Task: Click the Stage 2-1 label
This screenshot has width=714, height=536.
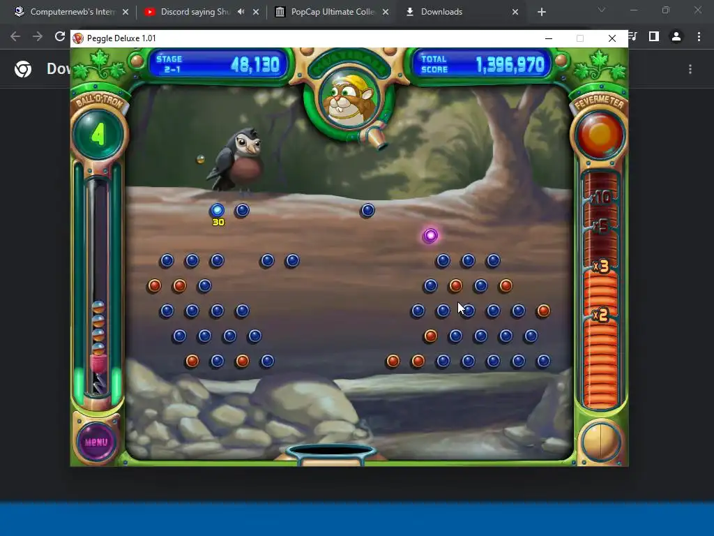Action: [169, 64]
